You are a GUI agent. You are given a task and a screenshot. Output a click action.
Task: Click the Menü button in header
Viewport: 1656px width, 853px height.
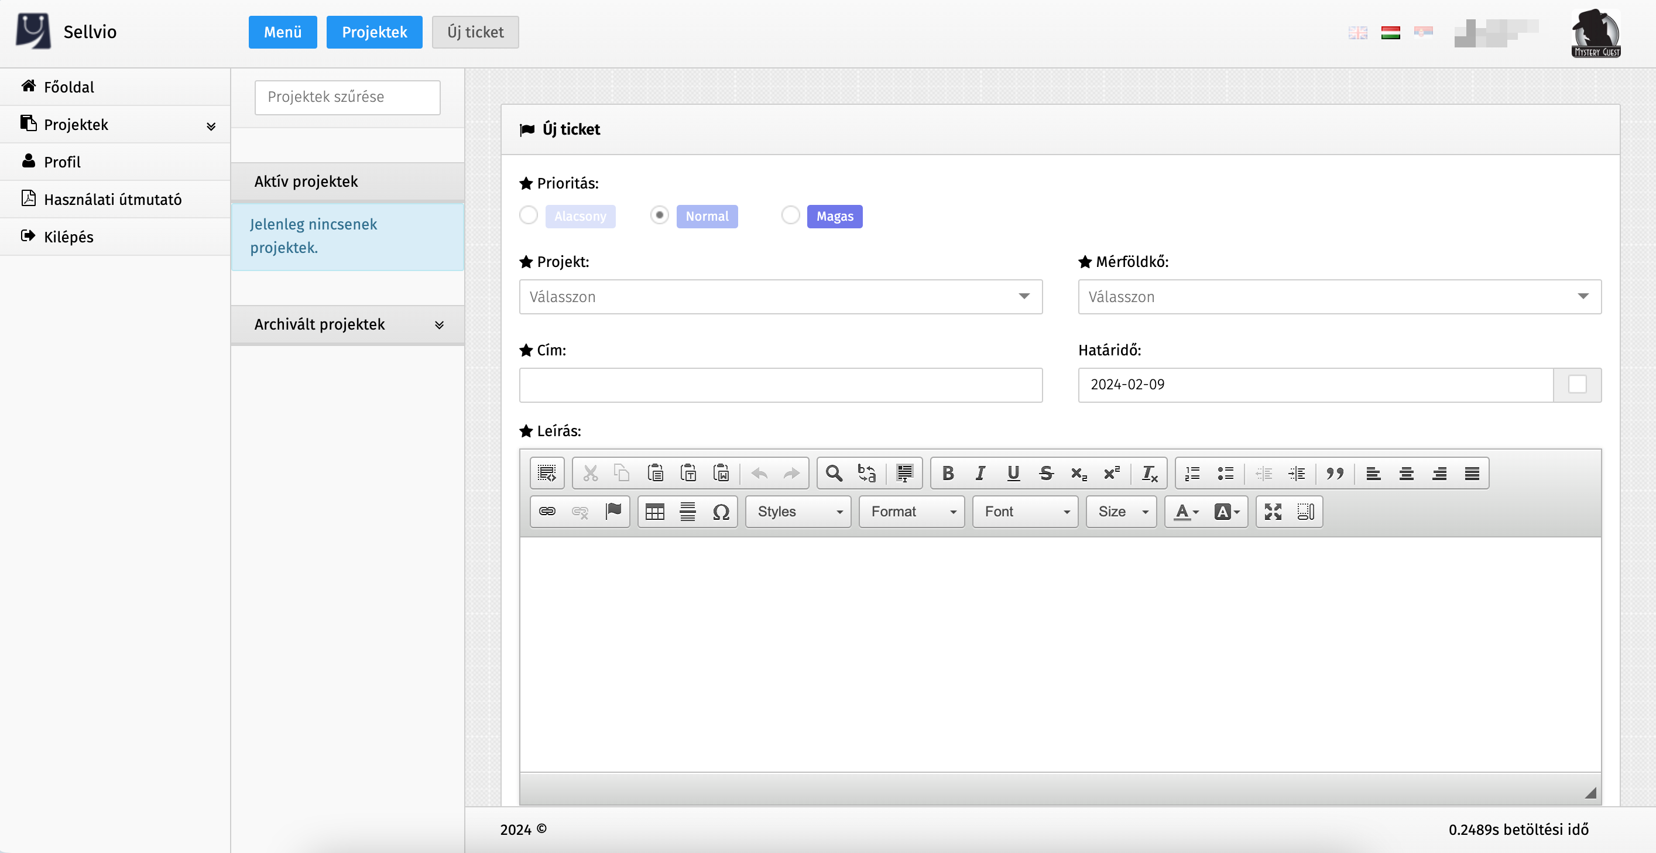[x=282, y=32]
